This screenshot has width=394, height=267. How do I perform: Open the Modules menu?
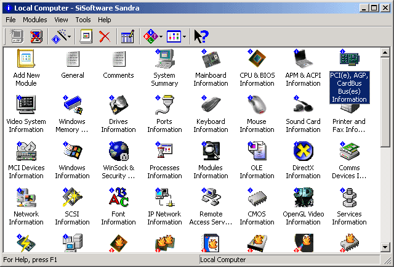(35, 20)
